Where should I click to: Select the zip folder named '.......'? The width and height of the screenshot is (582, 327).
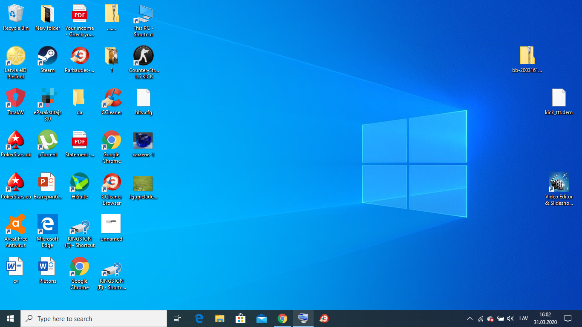click(x=112, y=18)
